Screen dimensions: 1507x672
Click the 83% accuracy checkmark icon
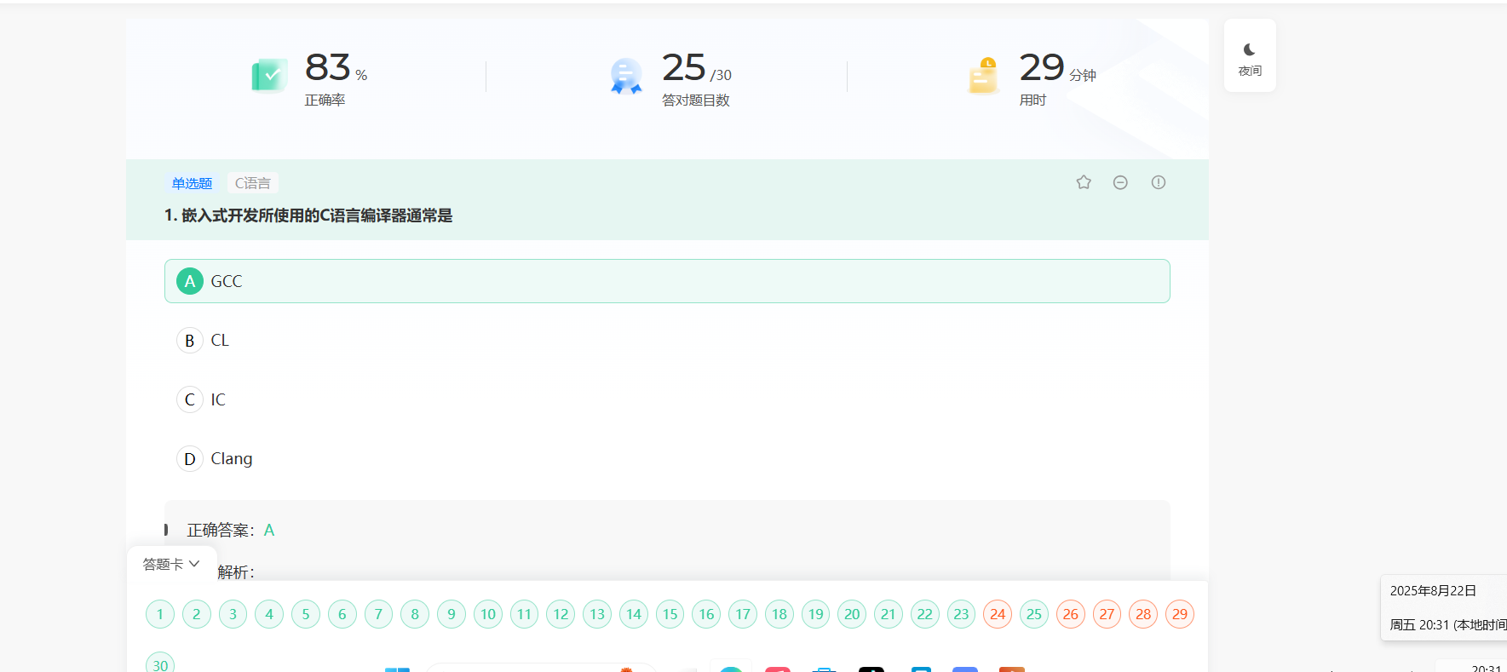269,76
